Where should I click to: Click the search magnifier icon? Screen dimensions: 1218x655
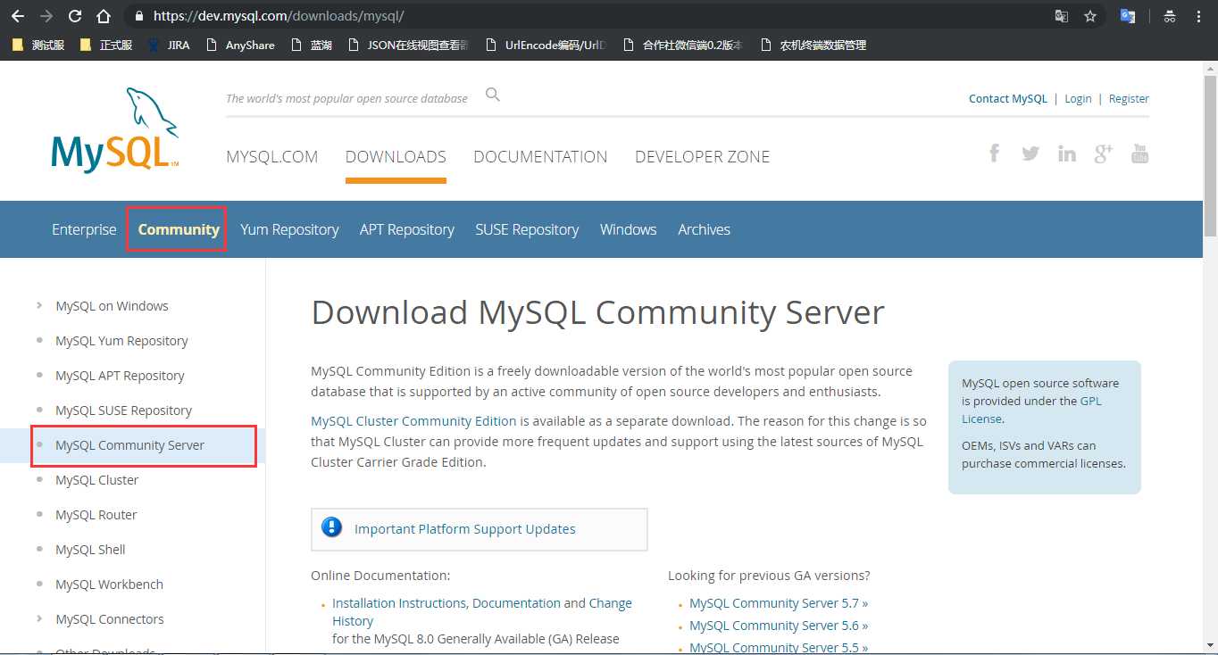(x=492, y=95)
